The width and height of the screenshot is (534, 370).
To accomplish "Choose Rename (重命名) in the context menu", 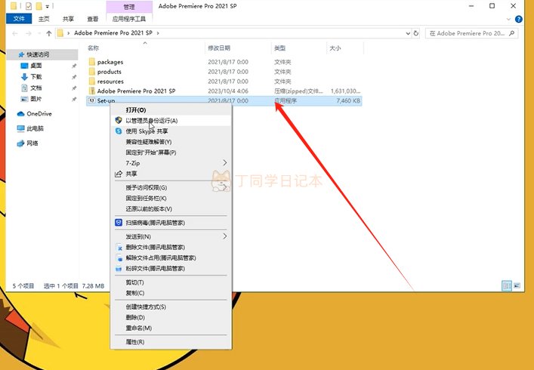I will (171, 328).
